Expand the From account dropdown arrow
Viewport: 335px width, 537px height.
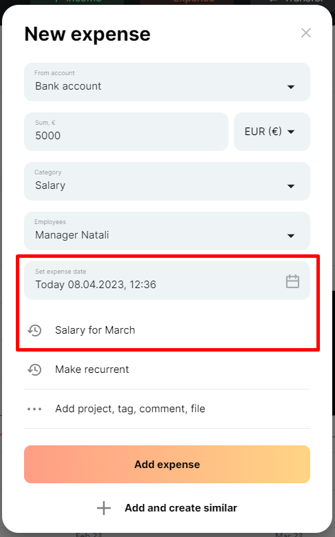pyautogui.click(x=290, y=87)
